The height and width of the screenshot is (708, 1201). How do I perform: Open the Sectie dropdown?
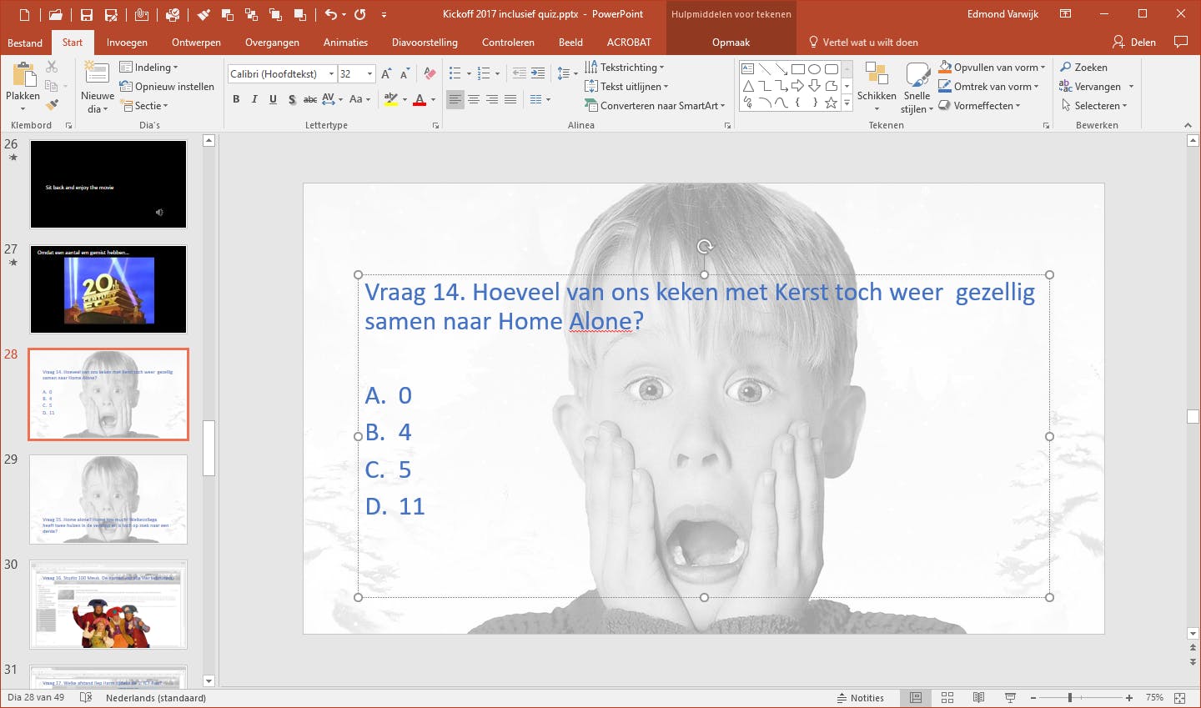coord(145,106)
